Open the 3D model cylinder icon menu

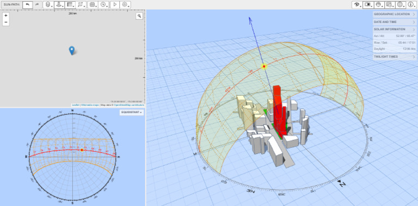(x=48, y=4)
